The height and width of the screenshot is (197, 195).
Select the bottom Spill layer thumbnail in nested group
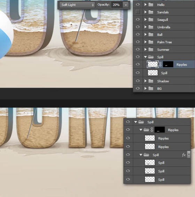[x=150, y=179]
